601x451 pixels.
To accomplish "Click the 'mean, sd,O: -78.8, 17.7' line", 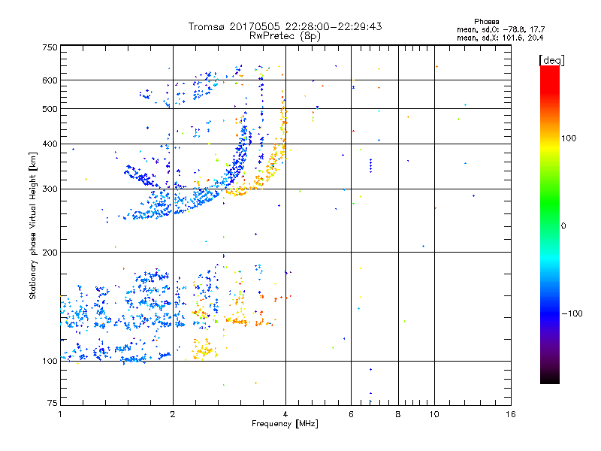I will click(x=500, y=29).
